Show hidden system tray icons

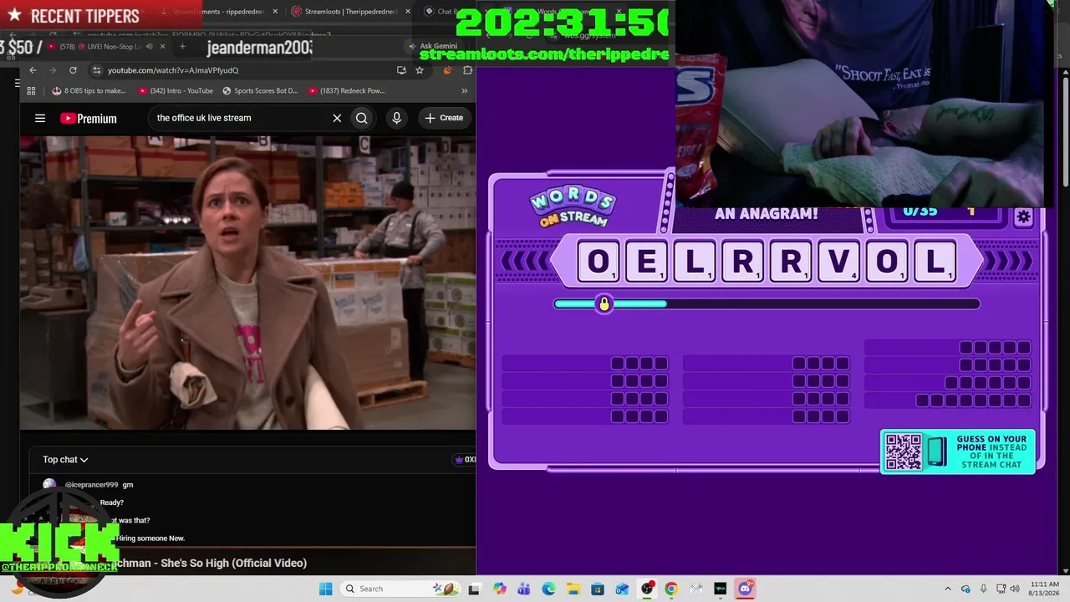[948, 589]
